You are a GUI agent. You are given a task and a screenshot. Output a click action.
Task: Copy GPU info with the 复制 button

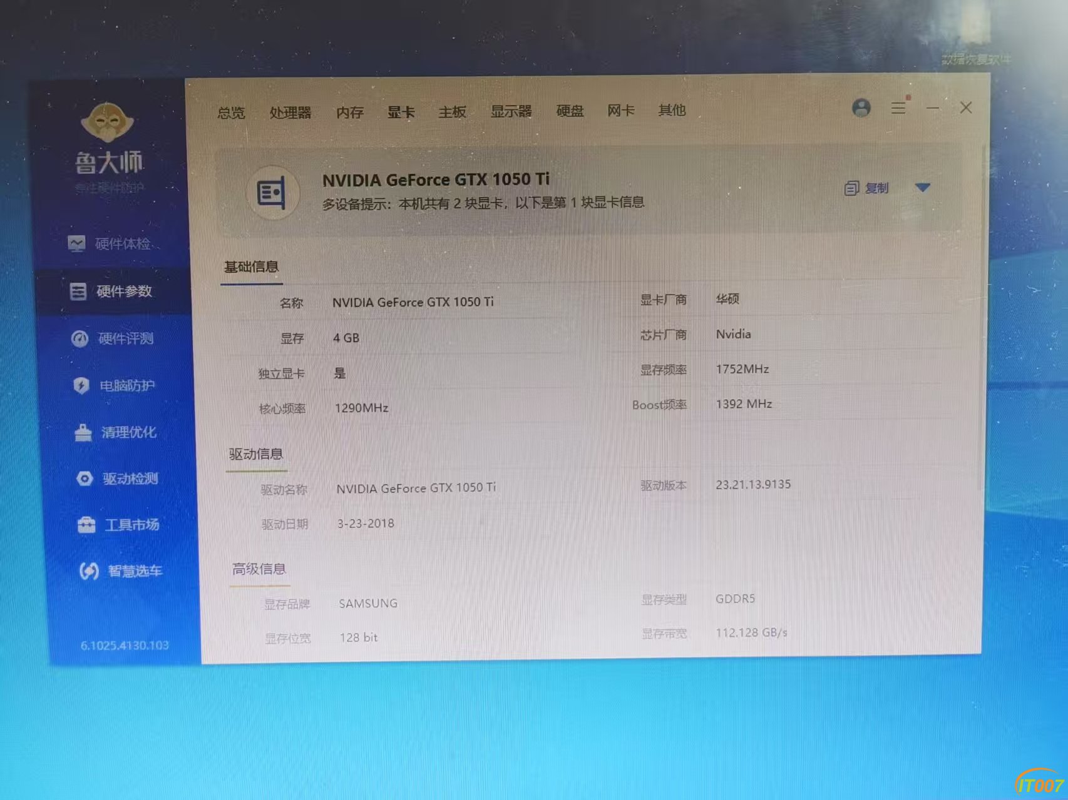tap(867, 188)
